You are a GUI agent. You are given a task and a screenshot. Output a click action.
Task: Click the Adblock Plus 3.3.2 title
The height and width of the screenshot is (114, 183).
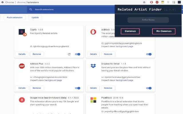[40, 64]
